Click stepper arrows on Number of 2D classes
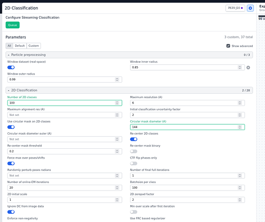The width and height of the screenshot is (265, 222). pos(117,103)
